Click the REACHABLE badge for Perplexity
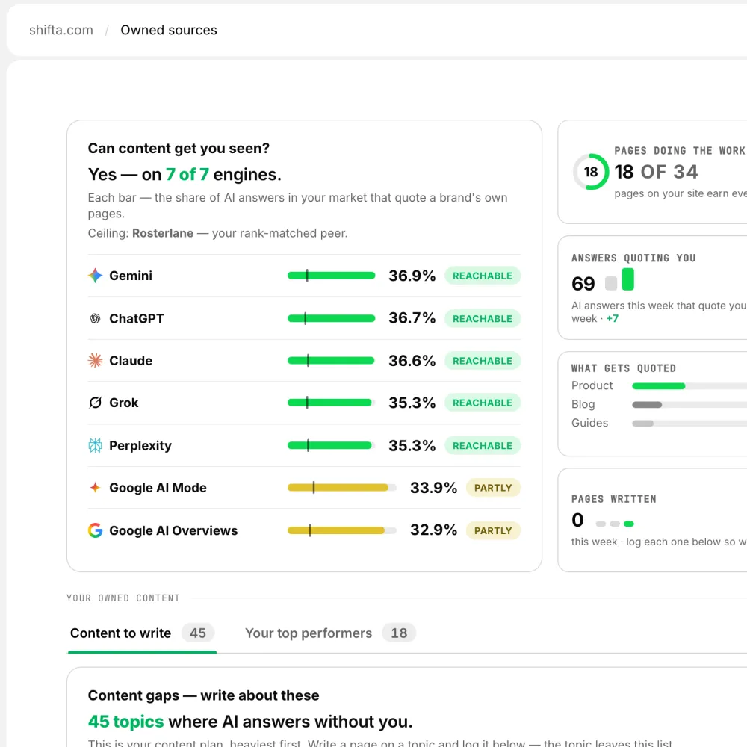The width and height of the screenshot is (747, 747). pos(483,445)
